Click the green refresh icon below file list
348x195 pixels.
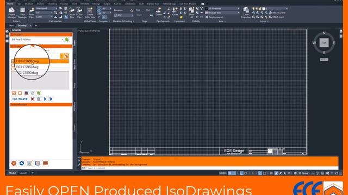39,93
